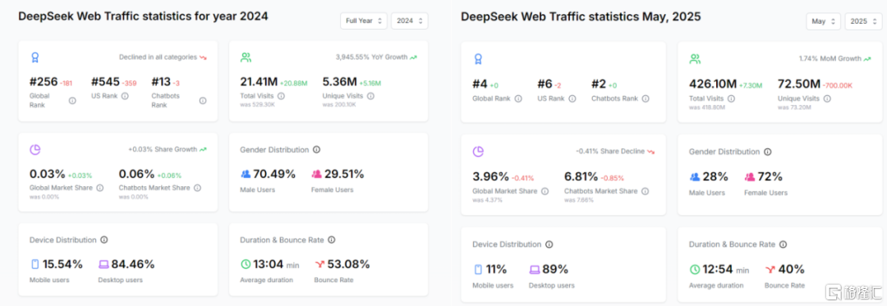Click the purple pie chart icon in May 2025 card
Viewport: 887px width, 306px height.
coord(478,151)
